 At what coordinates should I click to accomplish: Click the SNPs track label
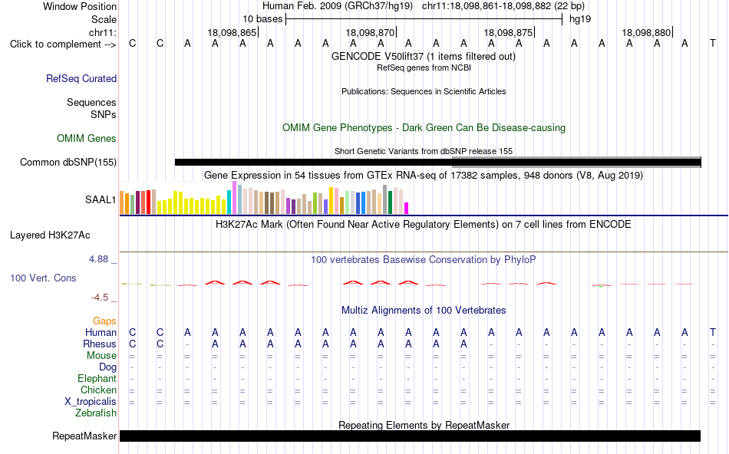coord(104,115)
